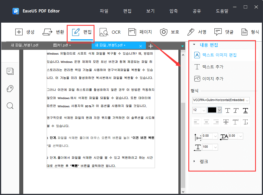263x195 pixels.
Task: Open page thumbnails panel in left sidebar
Action: point(10,71)
